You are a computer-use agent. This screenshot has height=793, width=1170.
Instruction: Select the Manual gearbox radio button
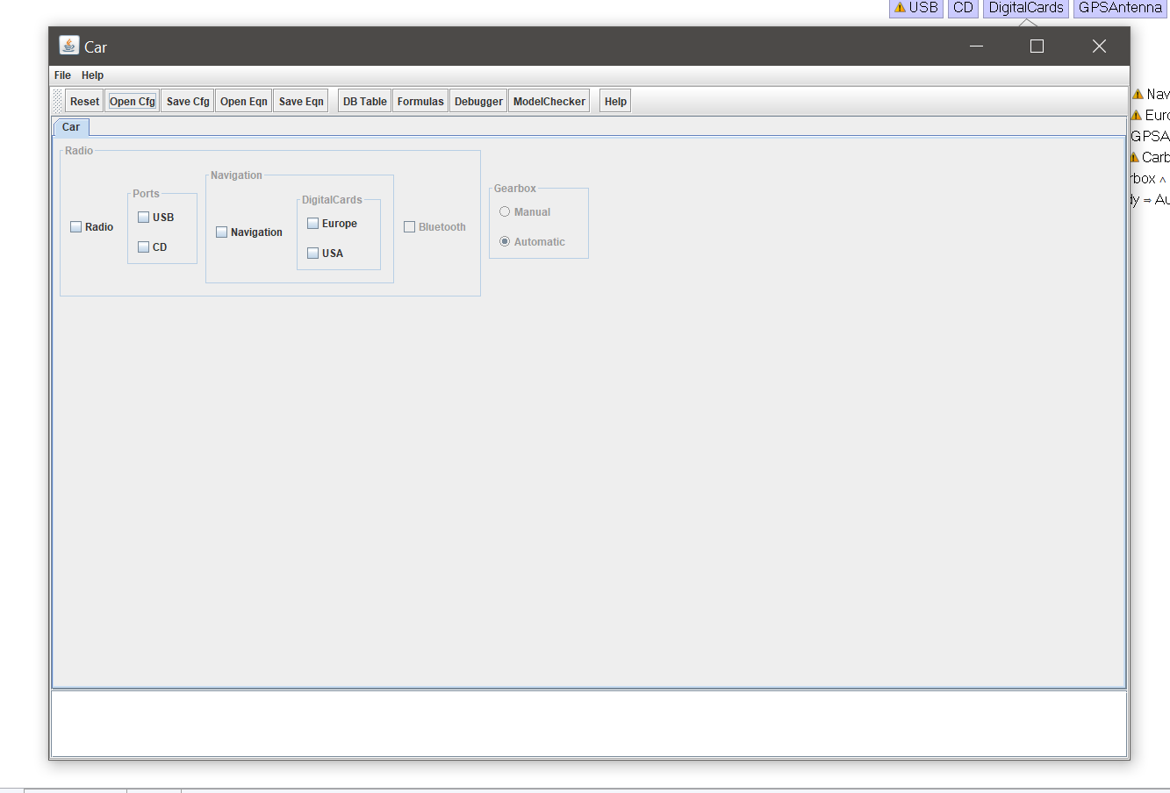[505, 211]
